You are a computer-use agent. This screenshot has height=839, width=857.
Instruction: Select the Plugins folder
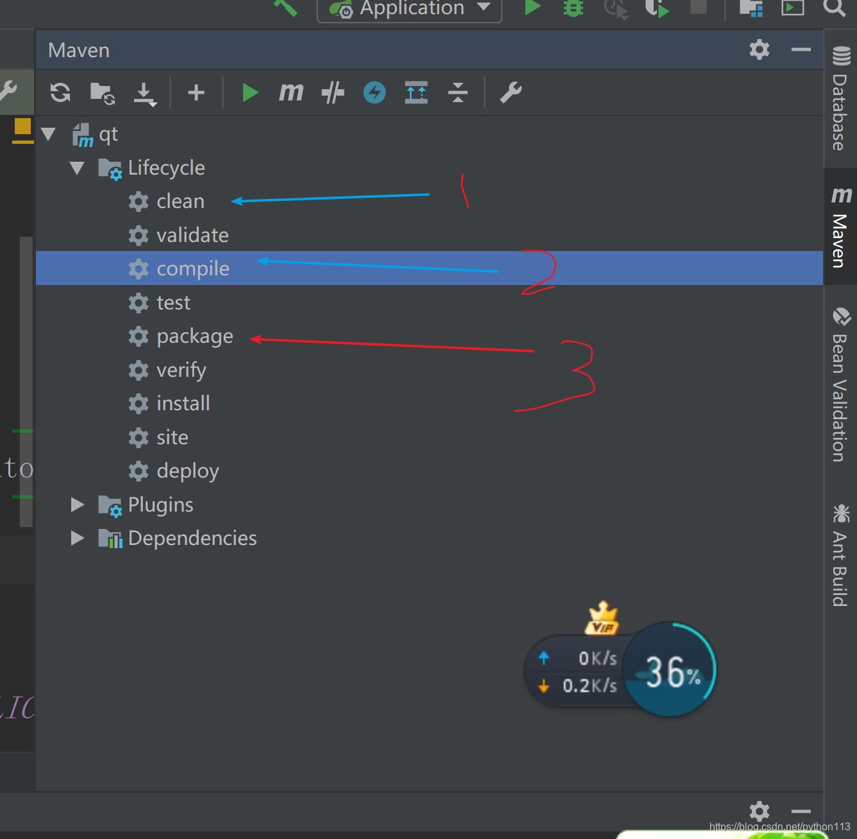coord(145,505)
